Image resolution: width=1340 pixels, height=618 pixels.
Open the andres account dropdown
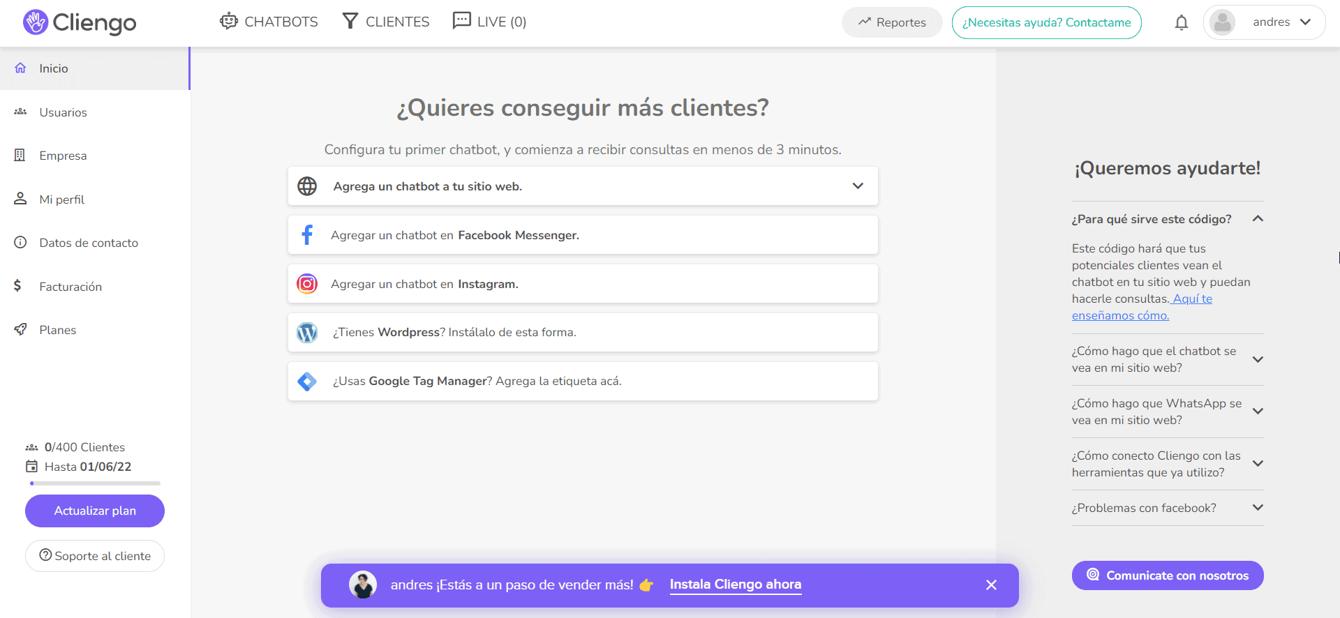pos(1305,22)
